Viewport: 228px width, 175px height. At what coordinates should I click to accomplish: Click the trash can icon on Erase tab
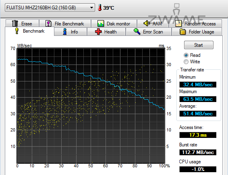[x=15, y=23]
